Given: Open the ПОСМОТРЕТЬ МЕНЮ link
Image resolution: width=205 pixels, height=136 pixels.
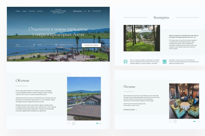Looking at the screenshot, I should pos(130,110).
